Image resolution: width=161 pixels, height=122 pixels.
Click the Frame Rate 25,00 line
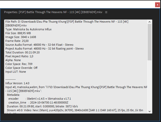click(x=17, y=41)
